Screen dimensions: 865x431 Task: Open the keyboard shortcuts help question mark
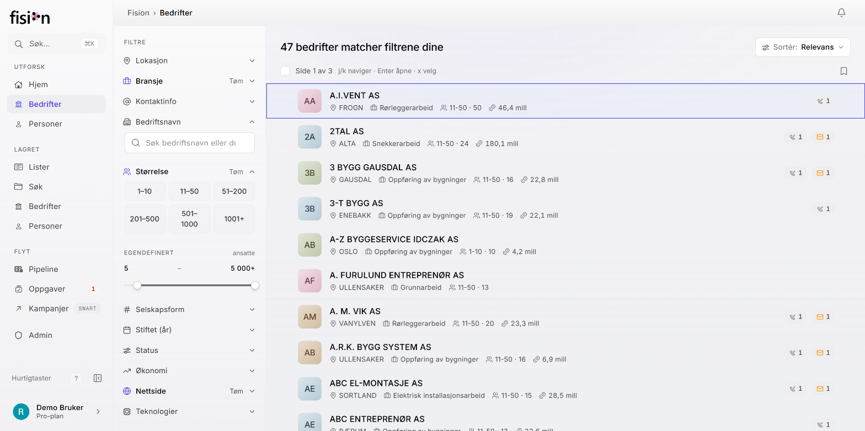point(77,378)
